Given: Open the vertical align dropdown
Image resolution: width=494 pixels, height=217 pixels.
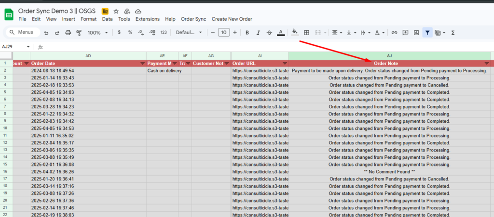Looking at the screenshot, I should pos(351,32).
